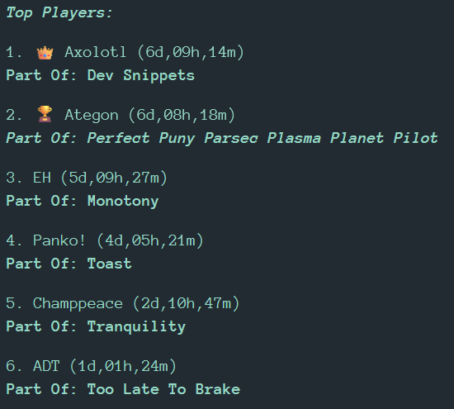This screenshot has height=409, width=454.
Task: Click the crown icon beside Axolotl
Action: (45, 53)
